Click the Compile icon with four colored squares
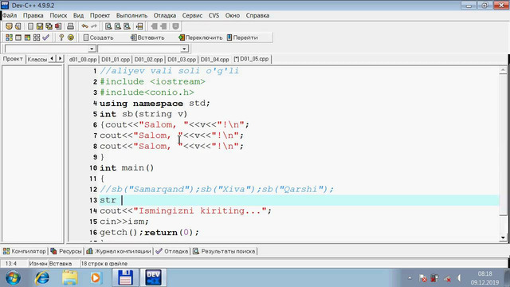Image resolution: width=510 pixels, height=287 pixels. click(9, 37)
